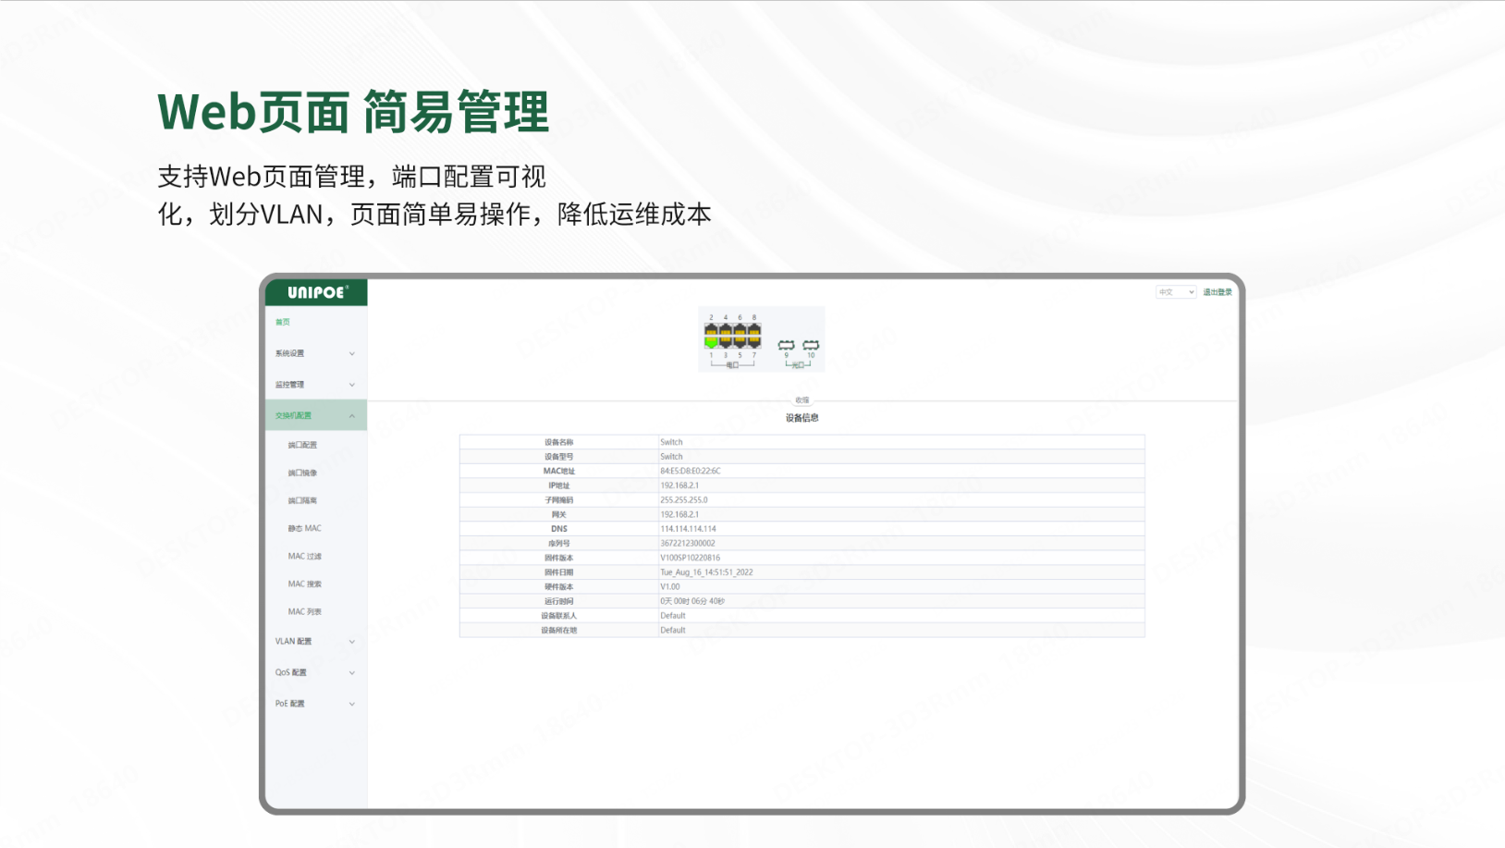
Task: Select the 子网掩码 value 255.255.255.0
Action: click(x=684, y=499)
